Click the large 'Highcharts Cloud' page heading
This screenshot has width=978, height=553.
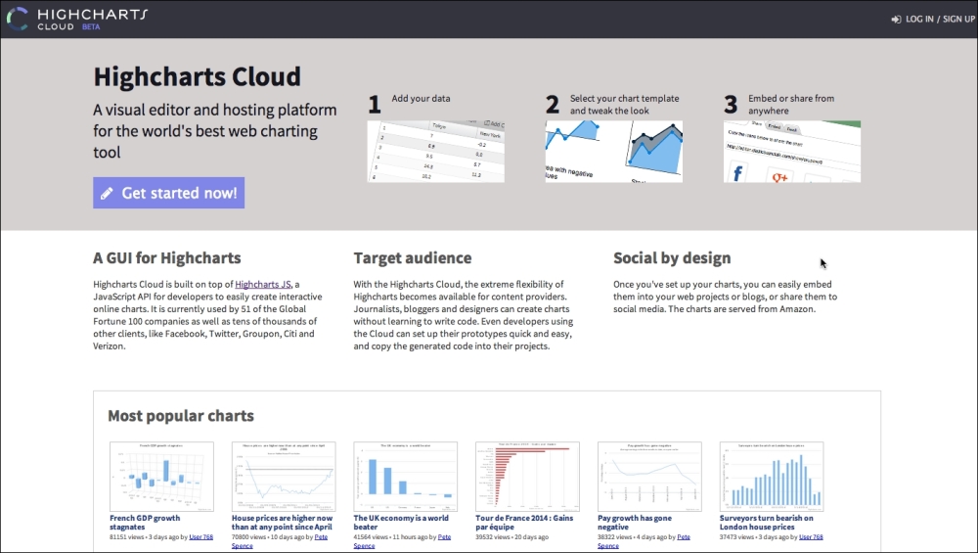tap(198, 76)
